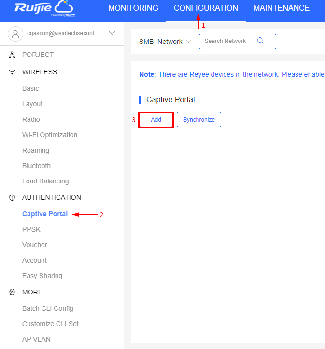Click the Synchronize button
Image resolution: width=325 pixels, height=349 pixels.
pos(199,120)
